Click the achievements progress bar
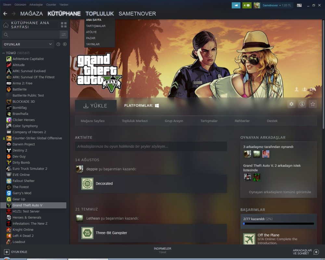 [279, 224]
